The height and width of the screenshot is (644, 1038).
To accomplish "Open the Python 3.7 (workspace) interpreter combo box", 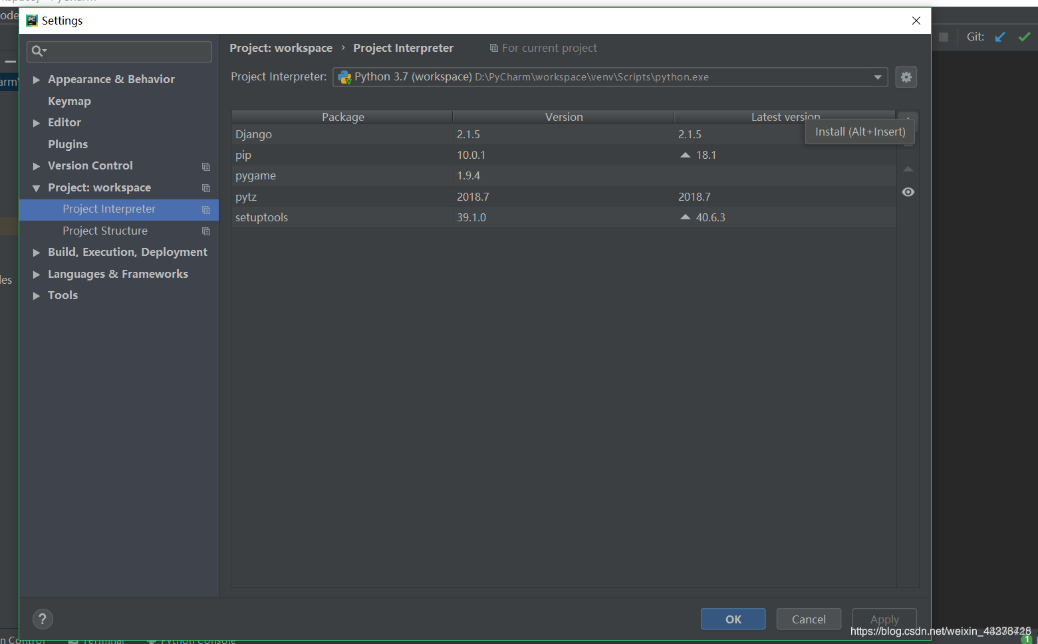I will (x=610, y=77).
